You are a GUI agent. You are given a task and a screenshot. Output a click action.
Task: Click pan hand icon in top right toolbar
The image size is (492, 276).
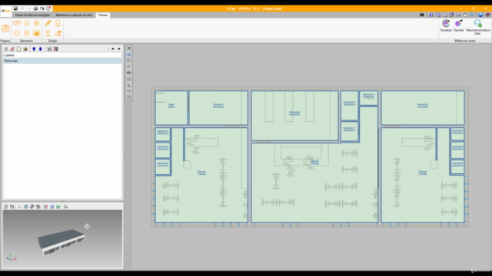(464, 15)
